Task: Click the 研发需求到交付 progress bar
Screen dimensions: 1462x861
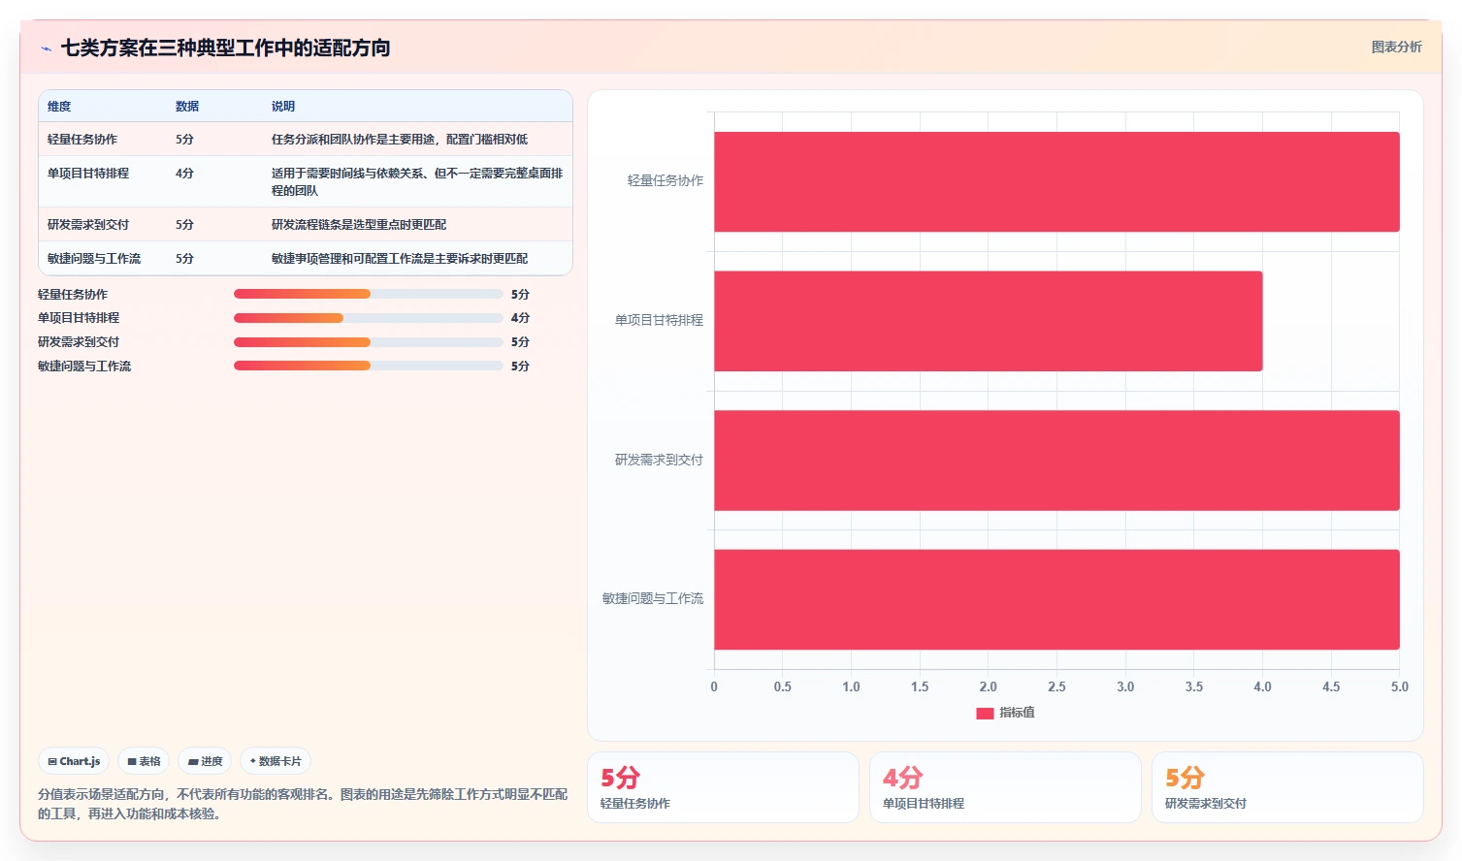Action: (x=369, y=341)
